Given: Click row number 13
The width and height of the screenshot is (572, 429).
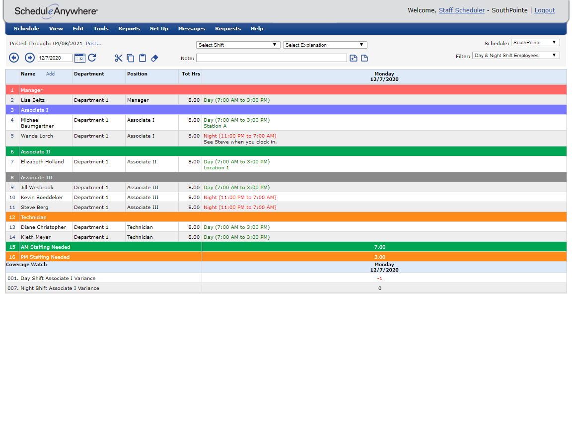Looking at the screenshot, I should point(12,227).
